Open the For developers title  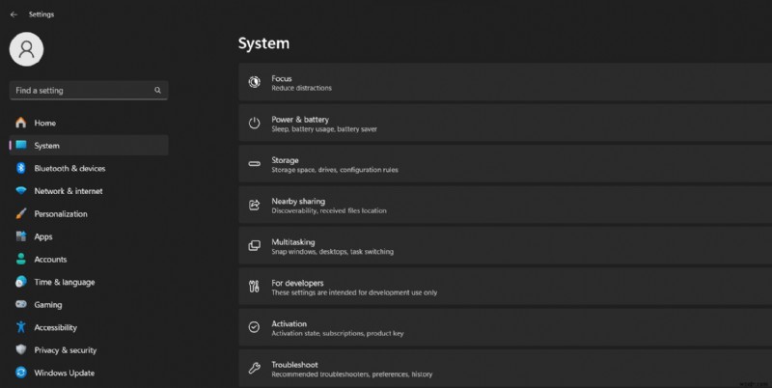coord(297,283)
